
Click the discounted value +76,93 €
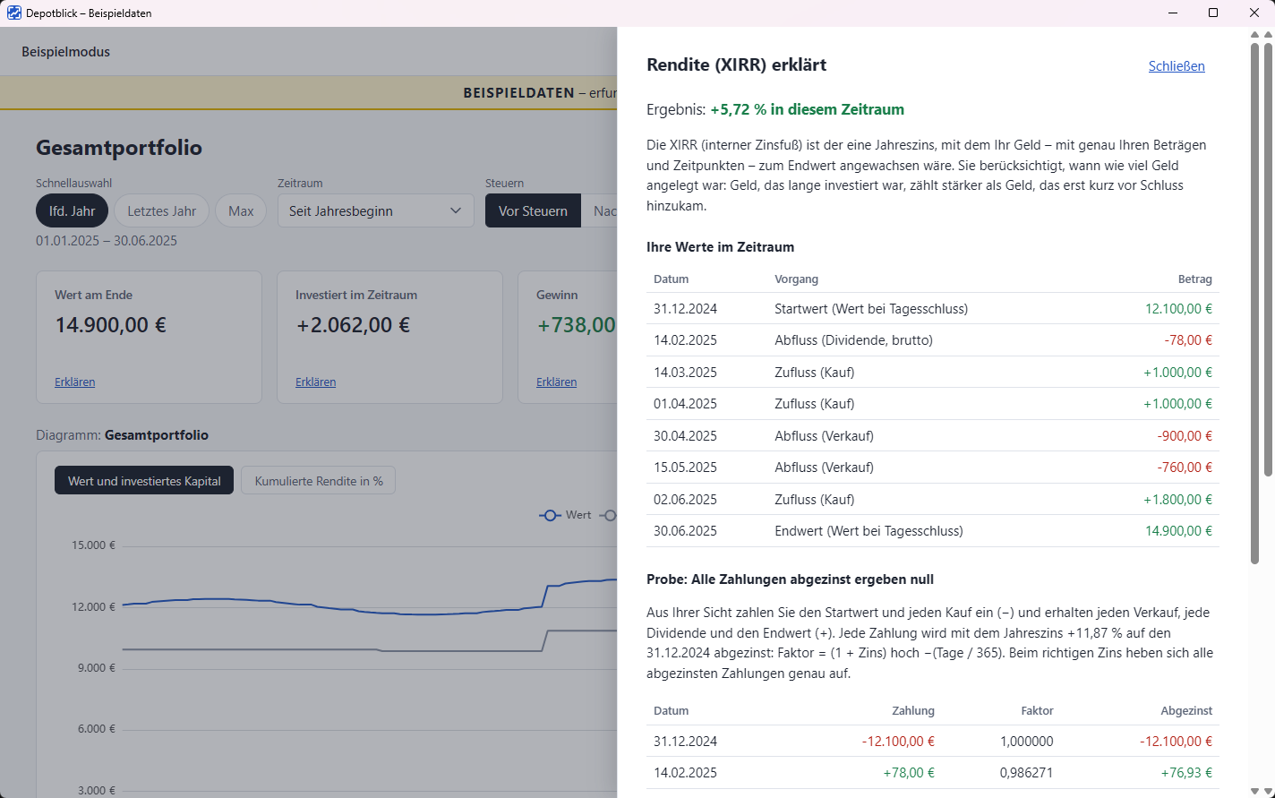pyautogui.click(x=1186, y=773)
